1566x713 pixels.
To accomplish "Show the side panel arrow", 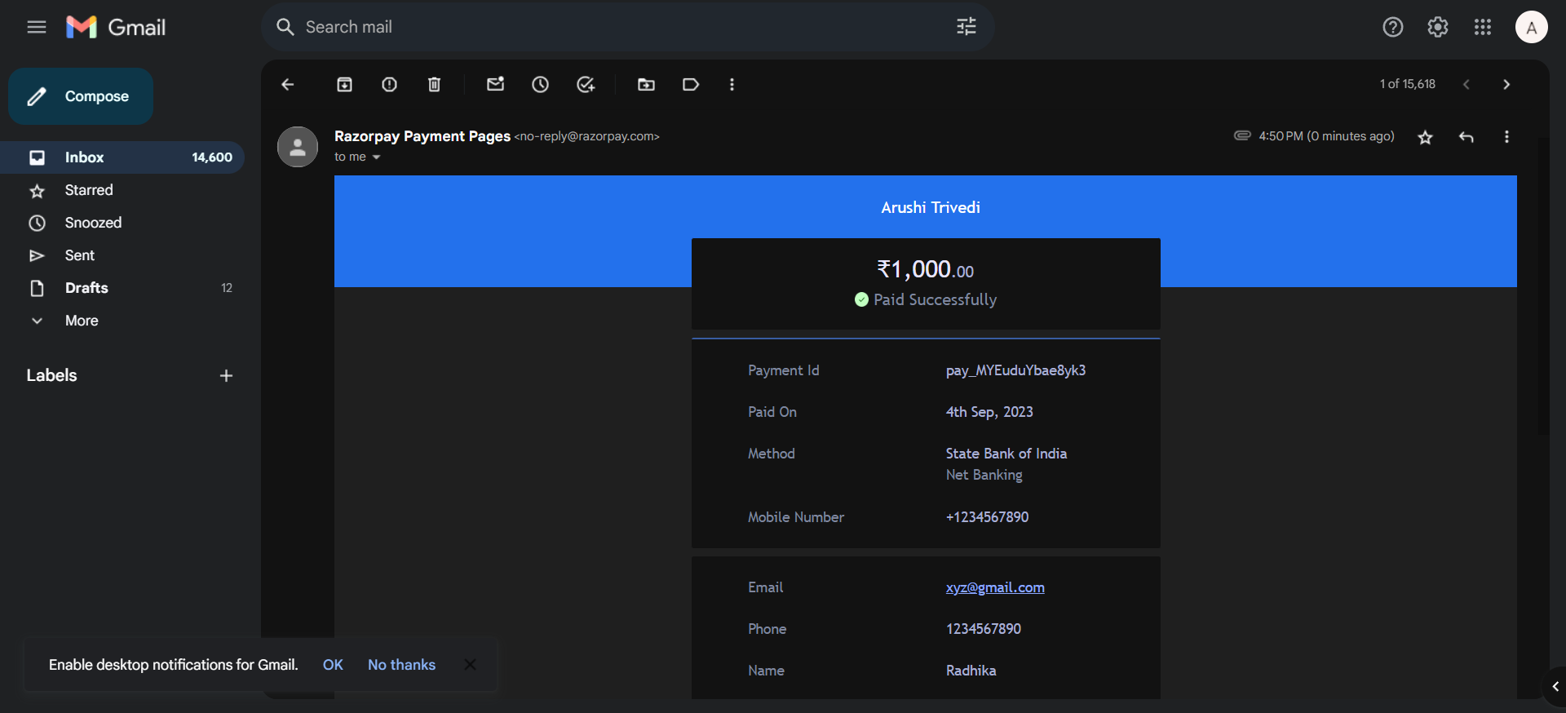I will (1555, 687).
